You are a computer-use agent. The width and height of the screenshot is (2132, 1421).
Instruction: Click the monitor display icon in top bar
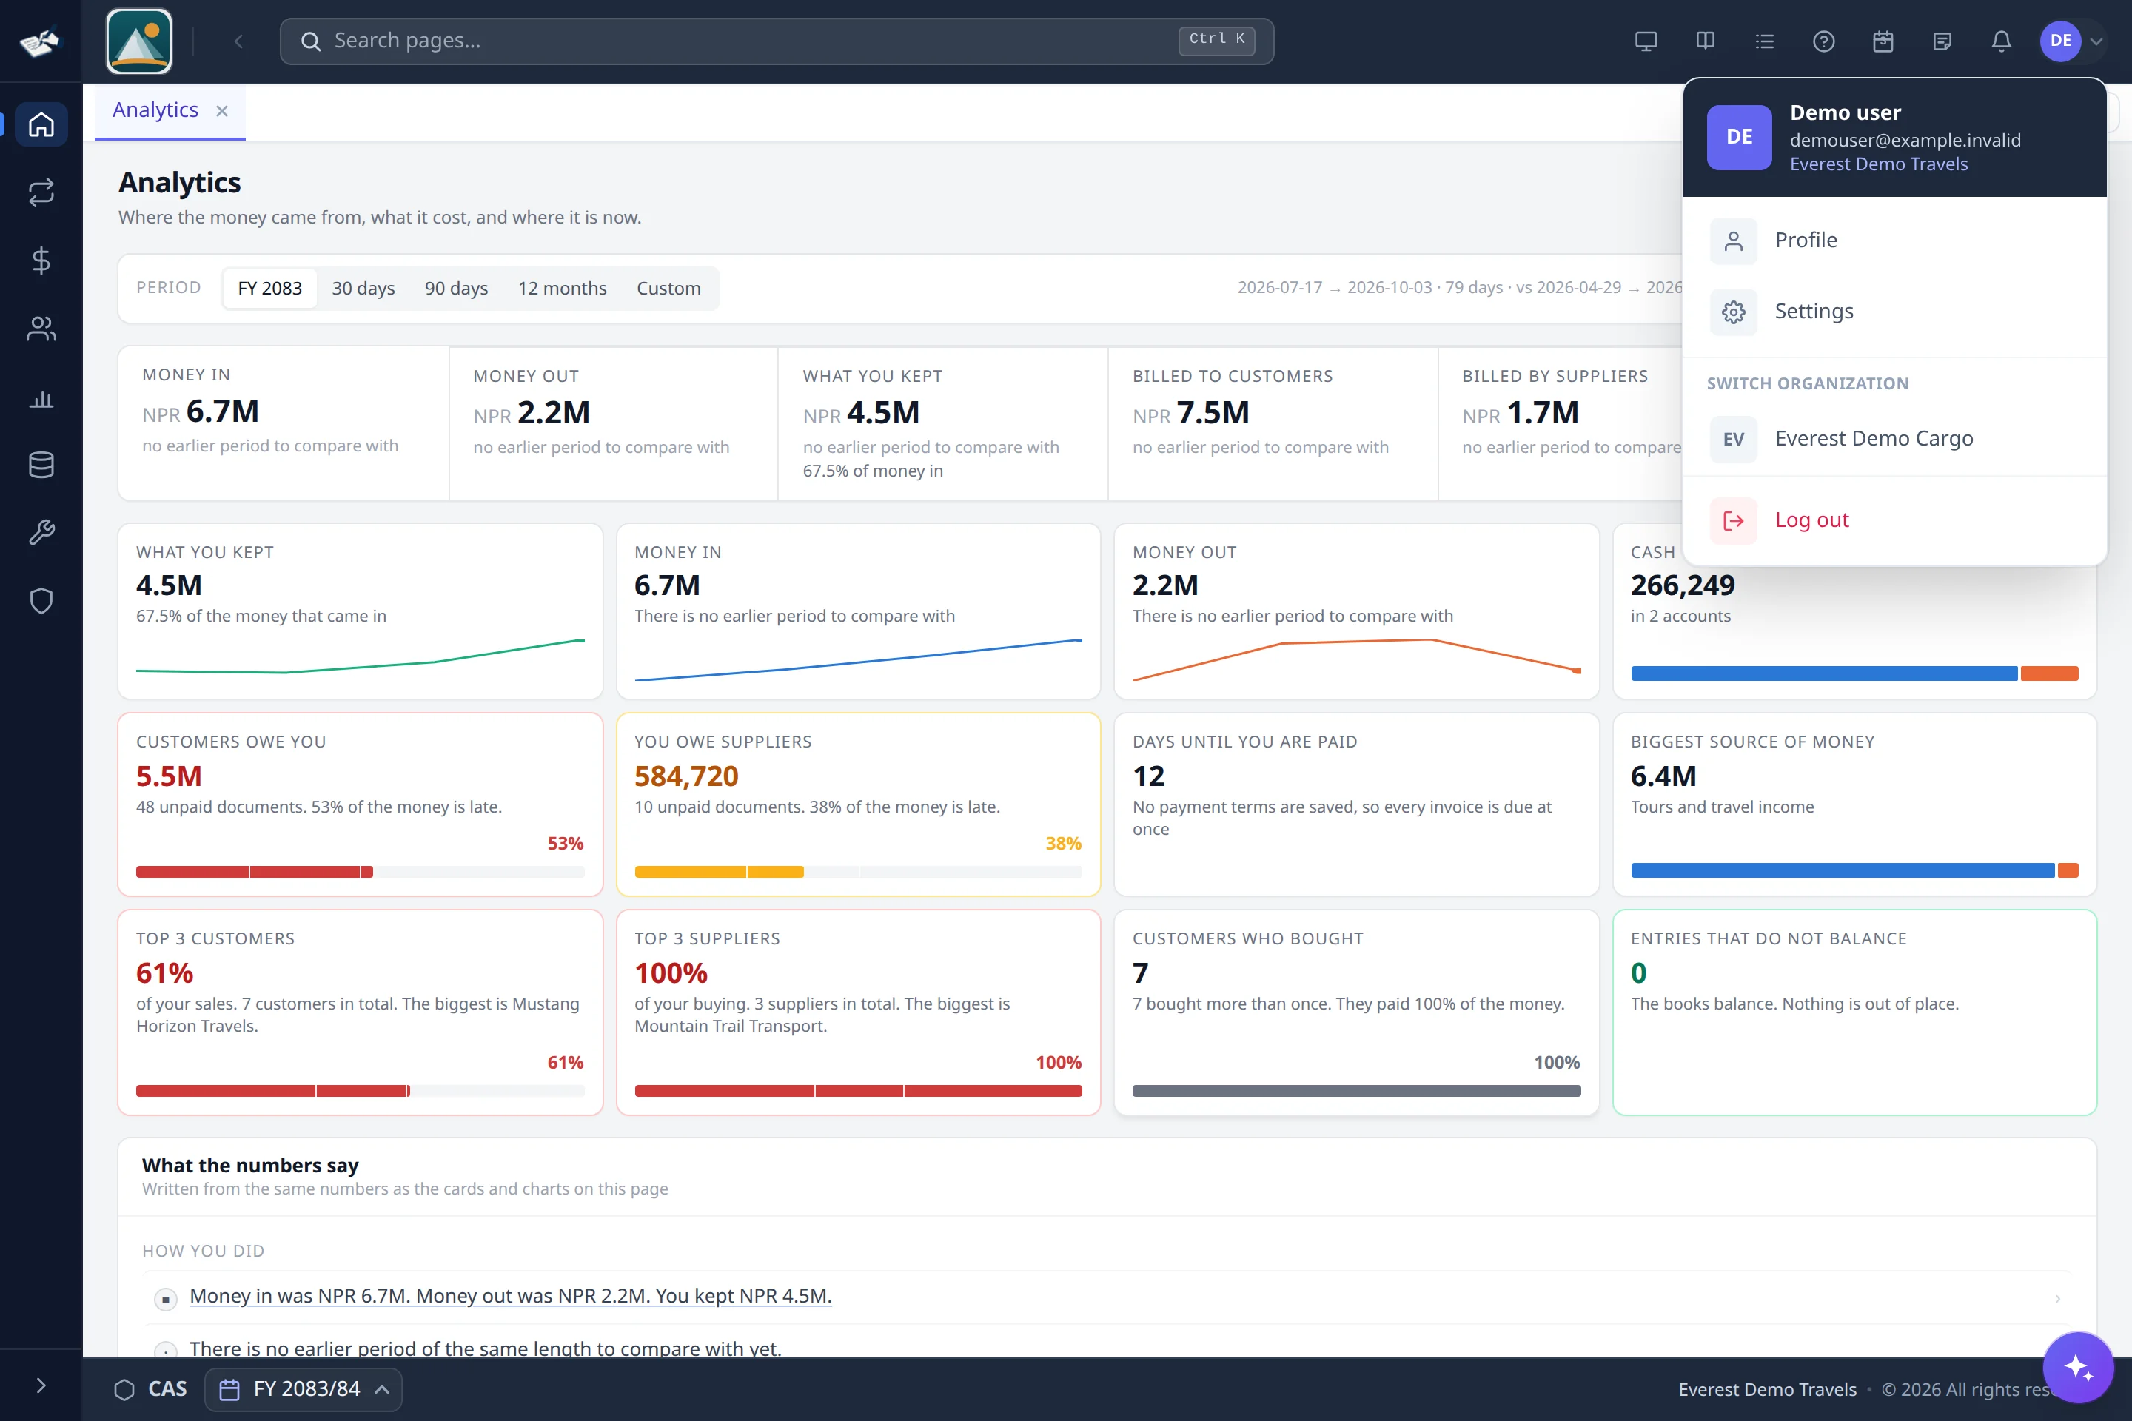1646,41
